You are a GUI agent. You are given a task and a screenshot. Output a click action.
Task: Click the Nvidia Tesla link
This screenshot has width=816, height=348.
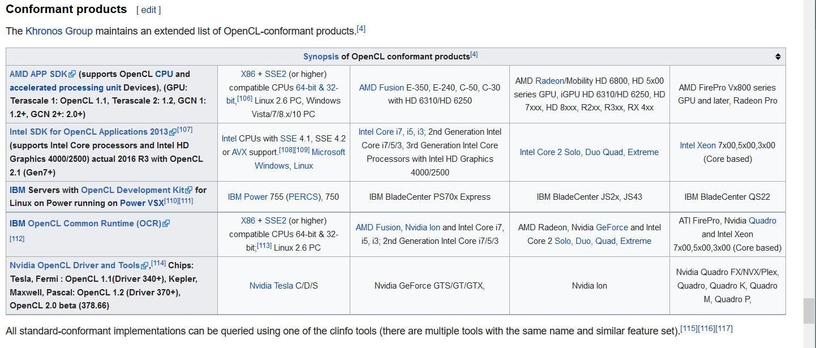(x=271, y=286)
